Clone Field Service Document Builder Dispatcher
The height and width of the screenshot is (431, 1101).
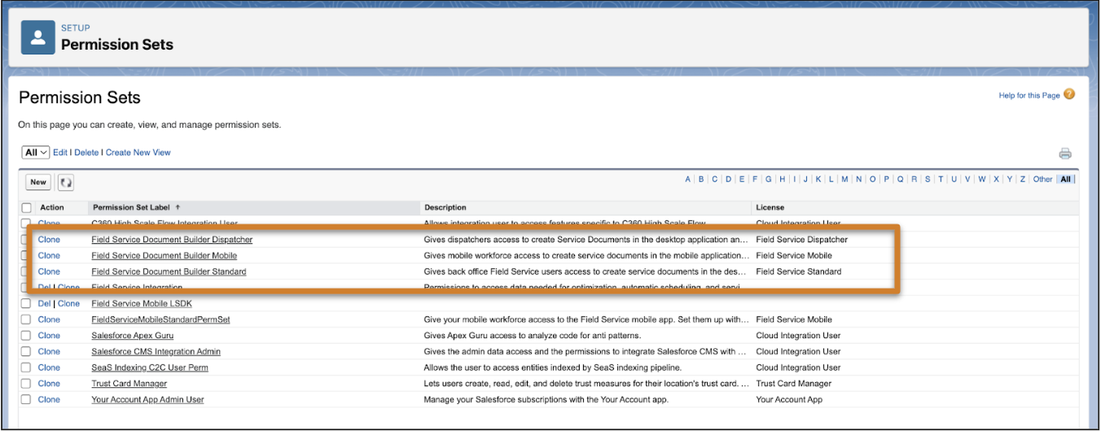click(x=49, y=240)
